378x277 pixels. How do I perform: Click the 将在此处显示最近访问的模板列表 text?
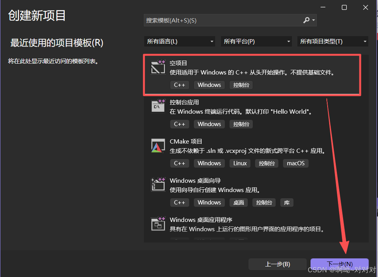click(54, 61)
